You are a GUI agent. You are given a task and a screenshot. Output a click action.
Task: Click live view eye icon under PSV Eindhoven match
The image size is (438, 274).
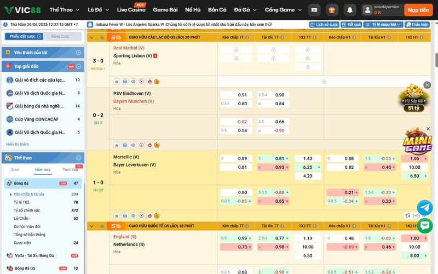[133, 145]
